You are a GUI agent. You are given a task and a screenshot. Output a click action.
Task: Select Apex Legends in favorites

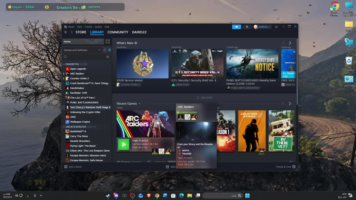coord(78,69)
